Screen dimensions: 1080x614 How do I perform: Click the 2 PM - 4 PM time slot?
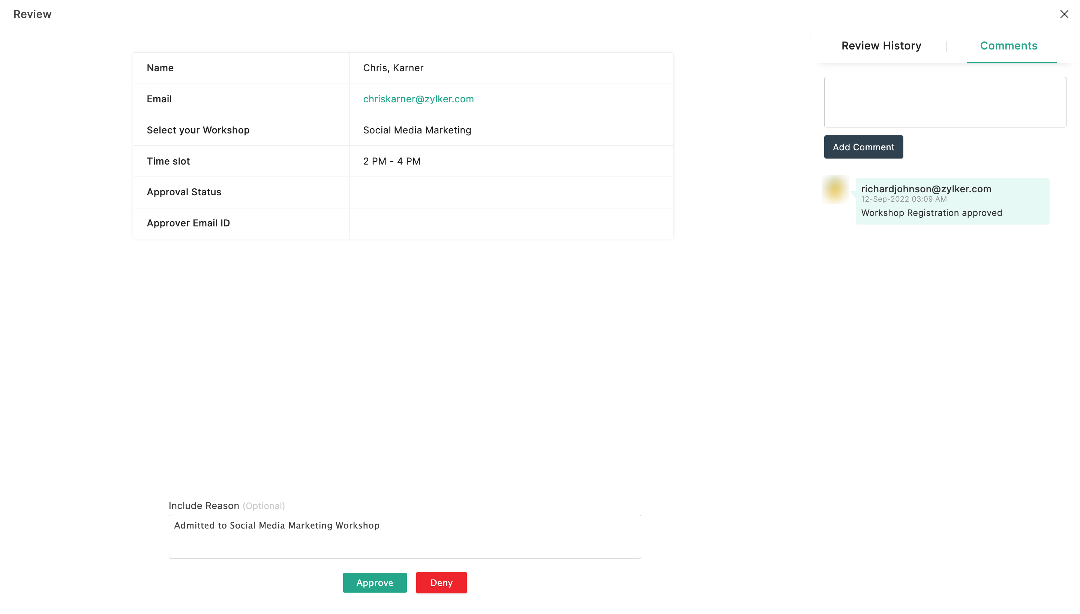click(x=391, y=161)
